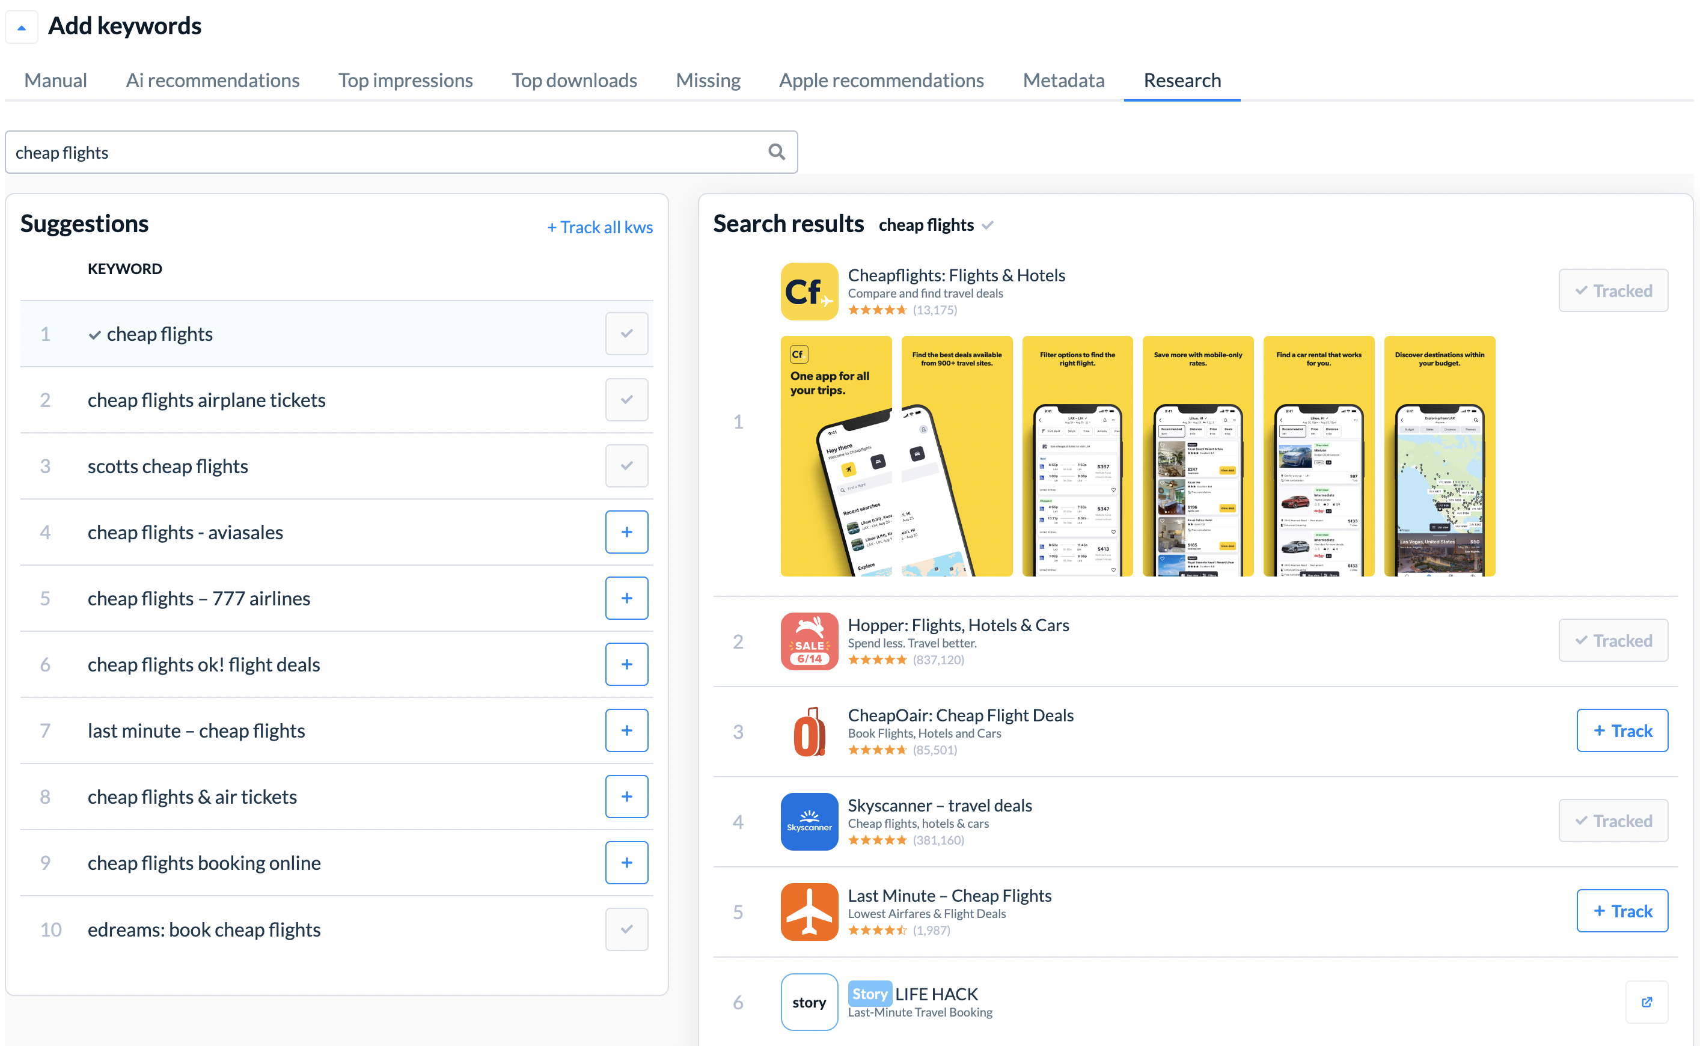
Task: View the 'Discover destinations' screenshot
Action: tap(1439, 457)
